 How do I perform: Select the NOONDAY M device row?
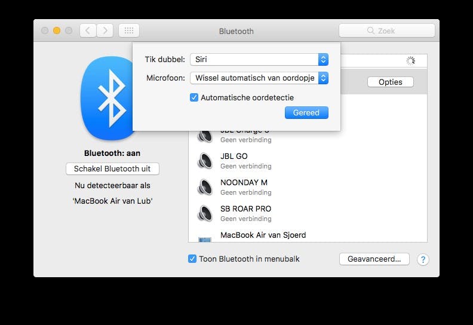coord(308,187)
